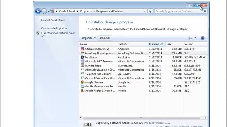227x127 pixels.
Task: Open Help with the question mark icon
Action: pyautogui.click(x=203, y=38)
